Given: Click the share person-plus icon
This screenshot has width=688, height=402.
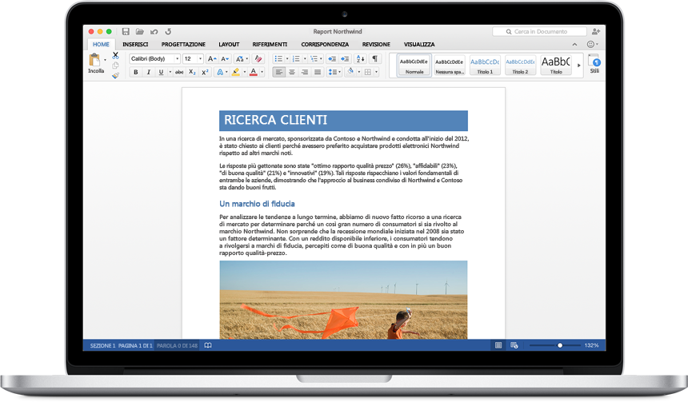Looking at the screenshot, I should (596, 31).
